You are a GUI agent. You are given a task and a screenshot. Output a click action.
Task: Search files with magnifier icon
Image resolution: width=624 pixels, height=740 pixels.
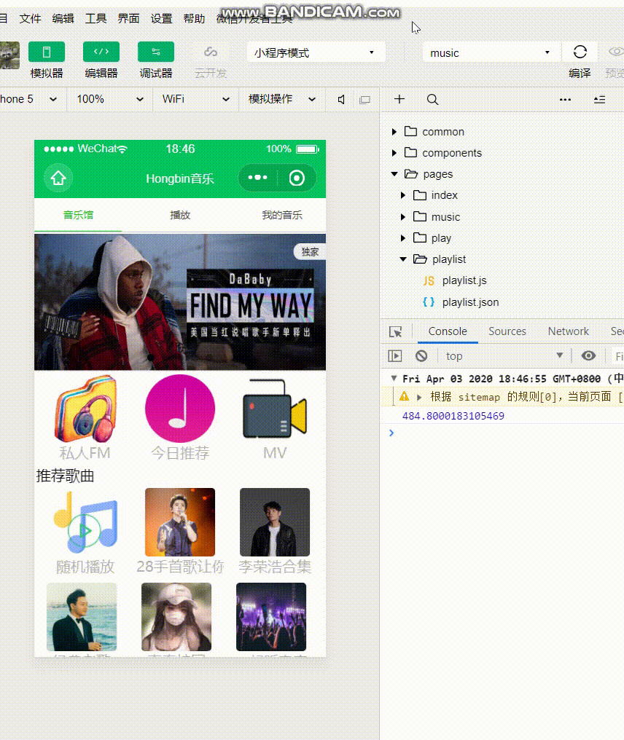point(432,100)
